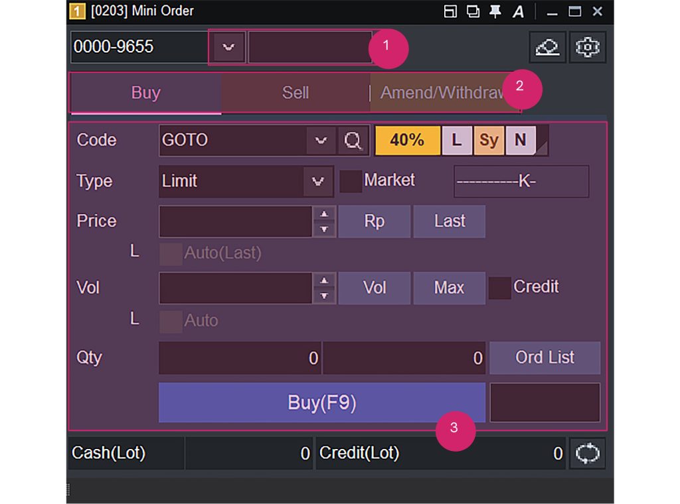Decrease price with the down arrow
The image size is (680, 504).
click(324, 229)
